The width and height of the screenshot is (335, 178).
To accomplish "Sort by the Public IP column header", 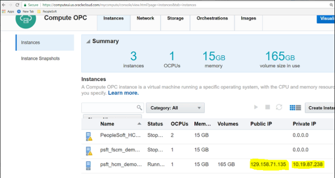I will click(x=261, y=124).
